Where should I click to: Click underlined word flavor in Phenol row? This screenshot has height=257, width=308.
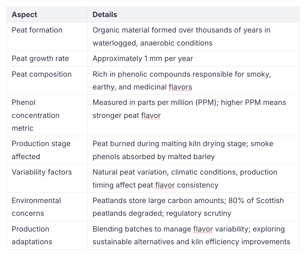[x=151, y=115]
